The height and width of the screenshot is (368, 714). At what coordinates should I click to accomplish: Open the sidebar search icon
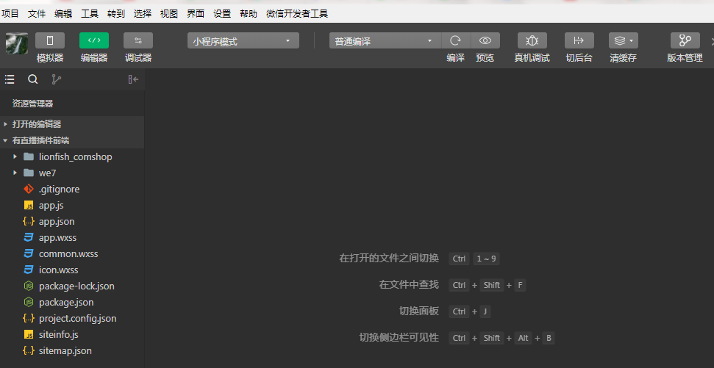33,79
